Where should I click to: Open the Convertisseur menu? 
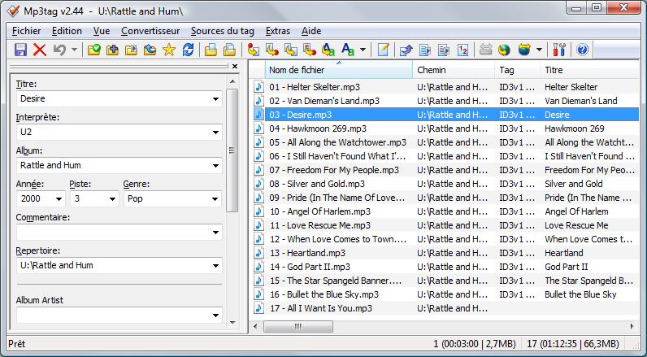150,31
